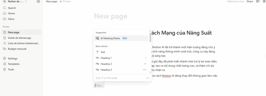Open the Private visibility dropdown
Screen dimensions: 266x96
pyautogui.click(x=66, y=1)
